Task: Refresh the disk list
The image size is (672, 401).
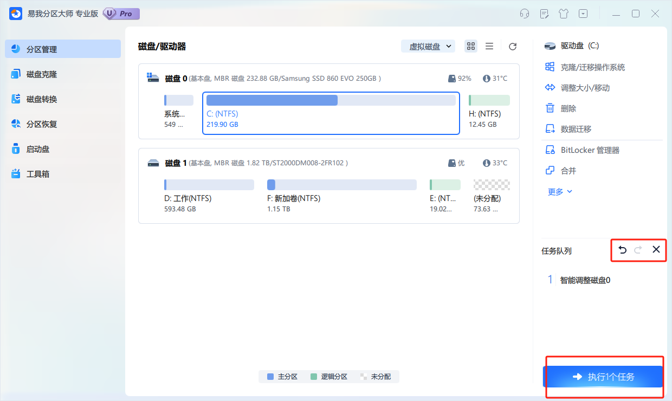Action: tap(513, 47)
